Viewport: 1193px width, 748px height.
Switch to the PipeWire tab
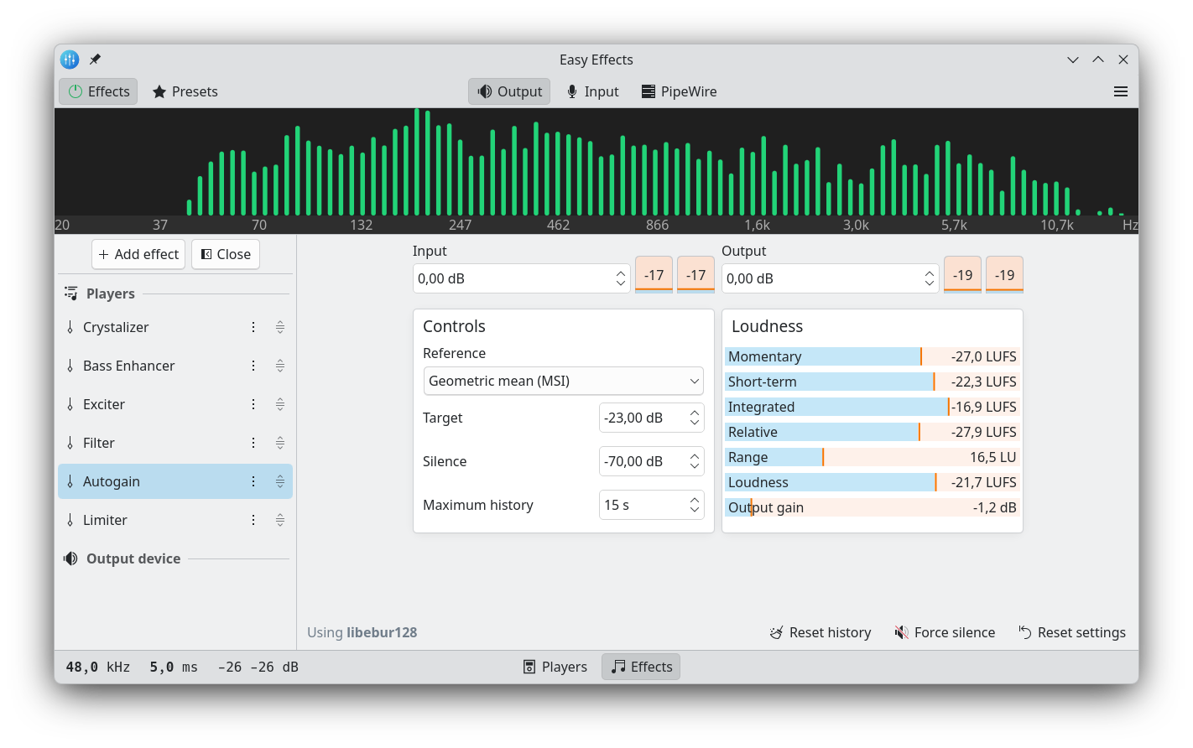(x=679, y=91)
